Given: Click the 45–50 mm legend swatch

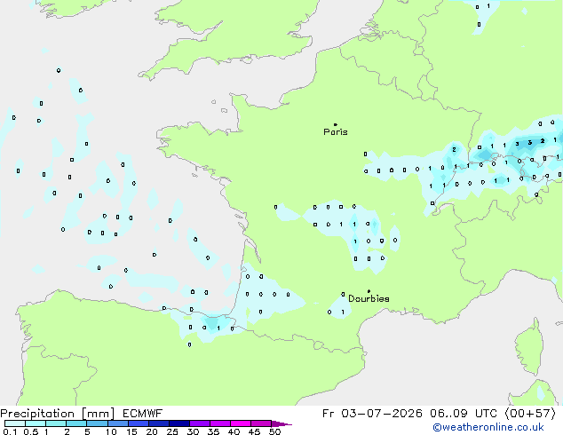Looking at the screenshot, I should pos(261,423).
